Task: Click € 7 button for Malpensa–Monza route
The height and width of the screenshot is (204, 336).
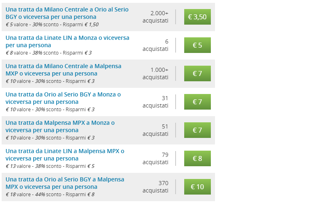Action: point(197,130)
